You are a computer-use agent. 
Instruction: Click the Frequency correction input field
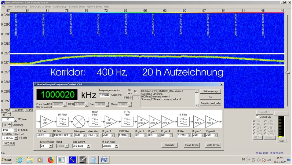(x=104, y=95)
